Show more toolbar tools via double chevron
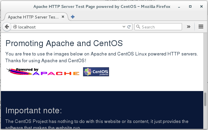Image resolution: width=208 pixels, height=130 pixels. [x=188, y=27]
